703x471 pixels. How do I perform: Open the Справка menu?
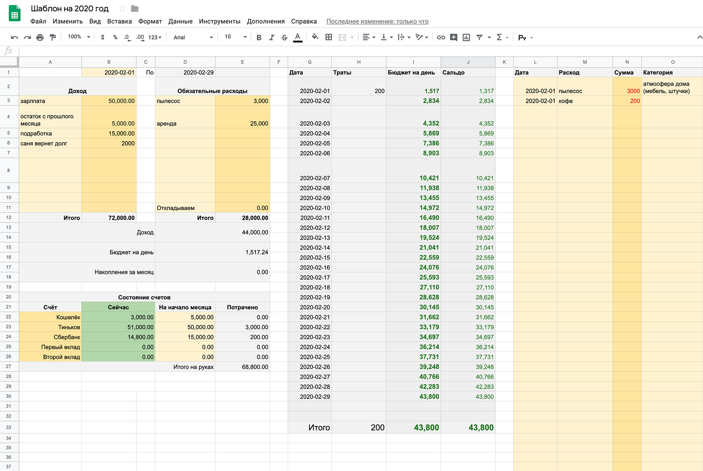[304, 21]
